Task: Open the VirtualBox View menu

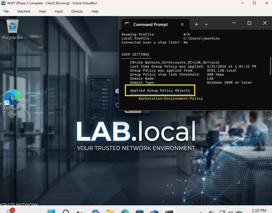Action: click(x=42, y=11)
